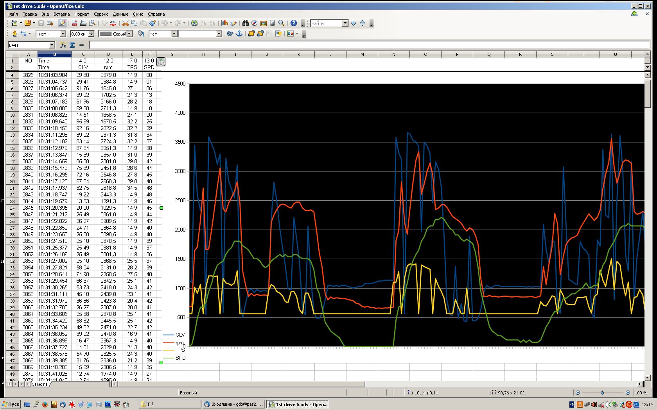Screen dimensions: 657x410
Task: Toggle AutoSpellcheck ABC underline button
Action: 113,23
